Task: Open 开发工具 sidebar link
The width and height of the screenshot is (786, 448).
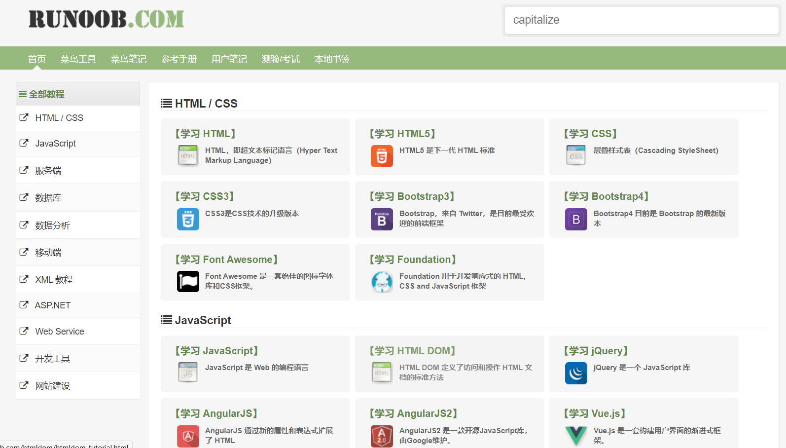Action: (x=52, y=359)
